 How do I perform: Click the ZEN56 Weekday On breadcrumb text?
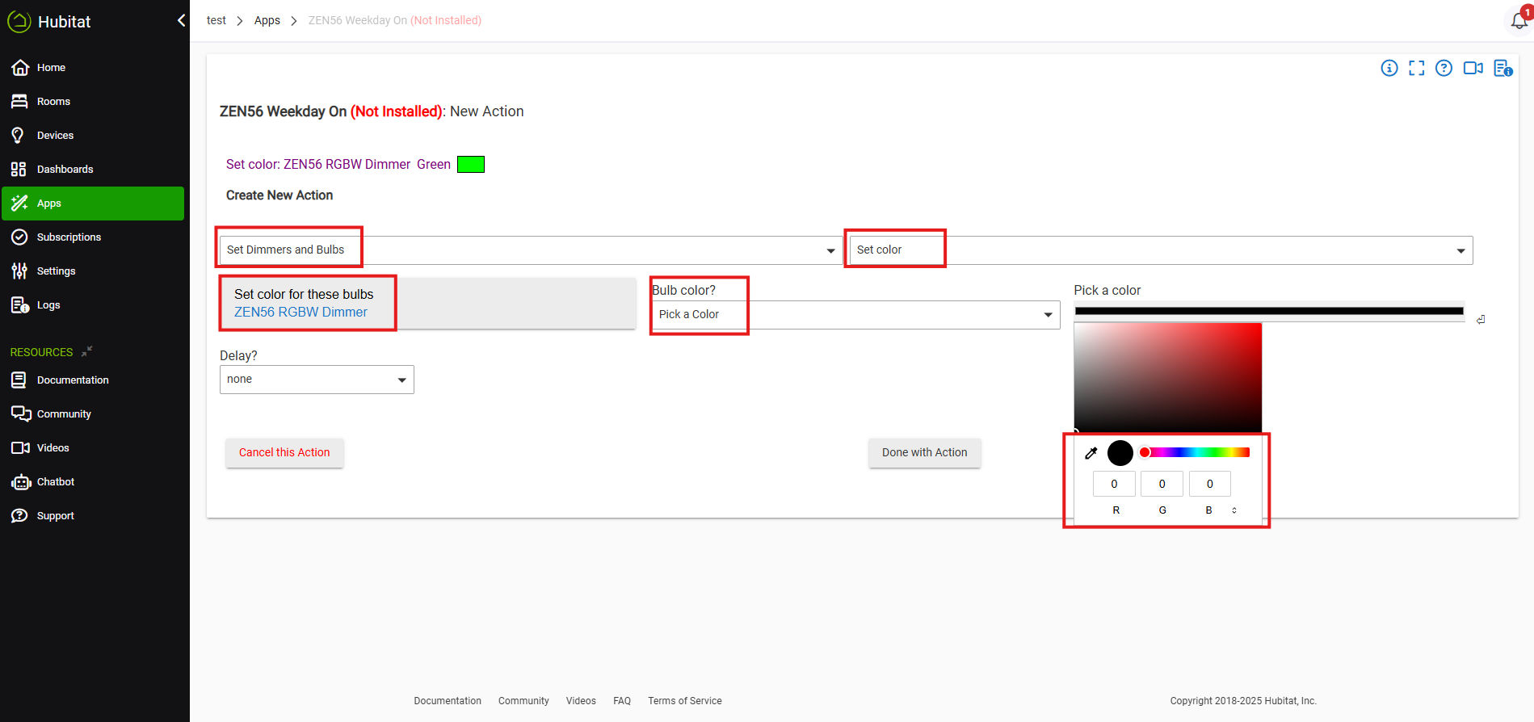click(395, 21)
